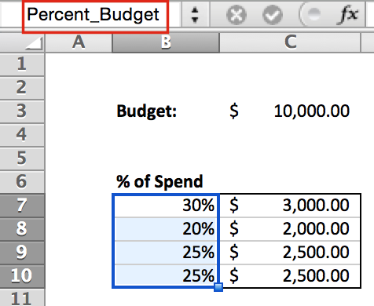Open the fx insert function button

[x=348, y=15]
